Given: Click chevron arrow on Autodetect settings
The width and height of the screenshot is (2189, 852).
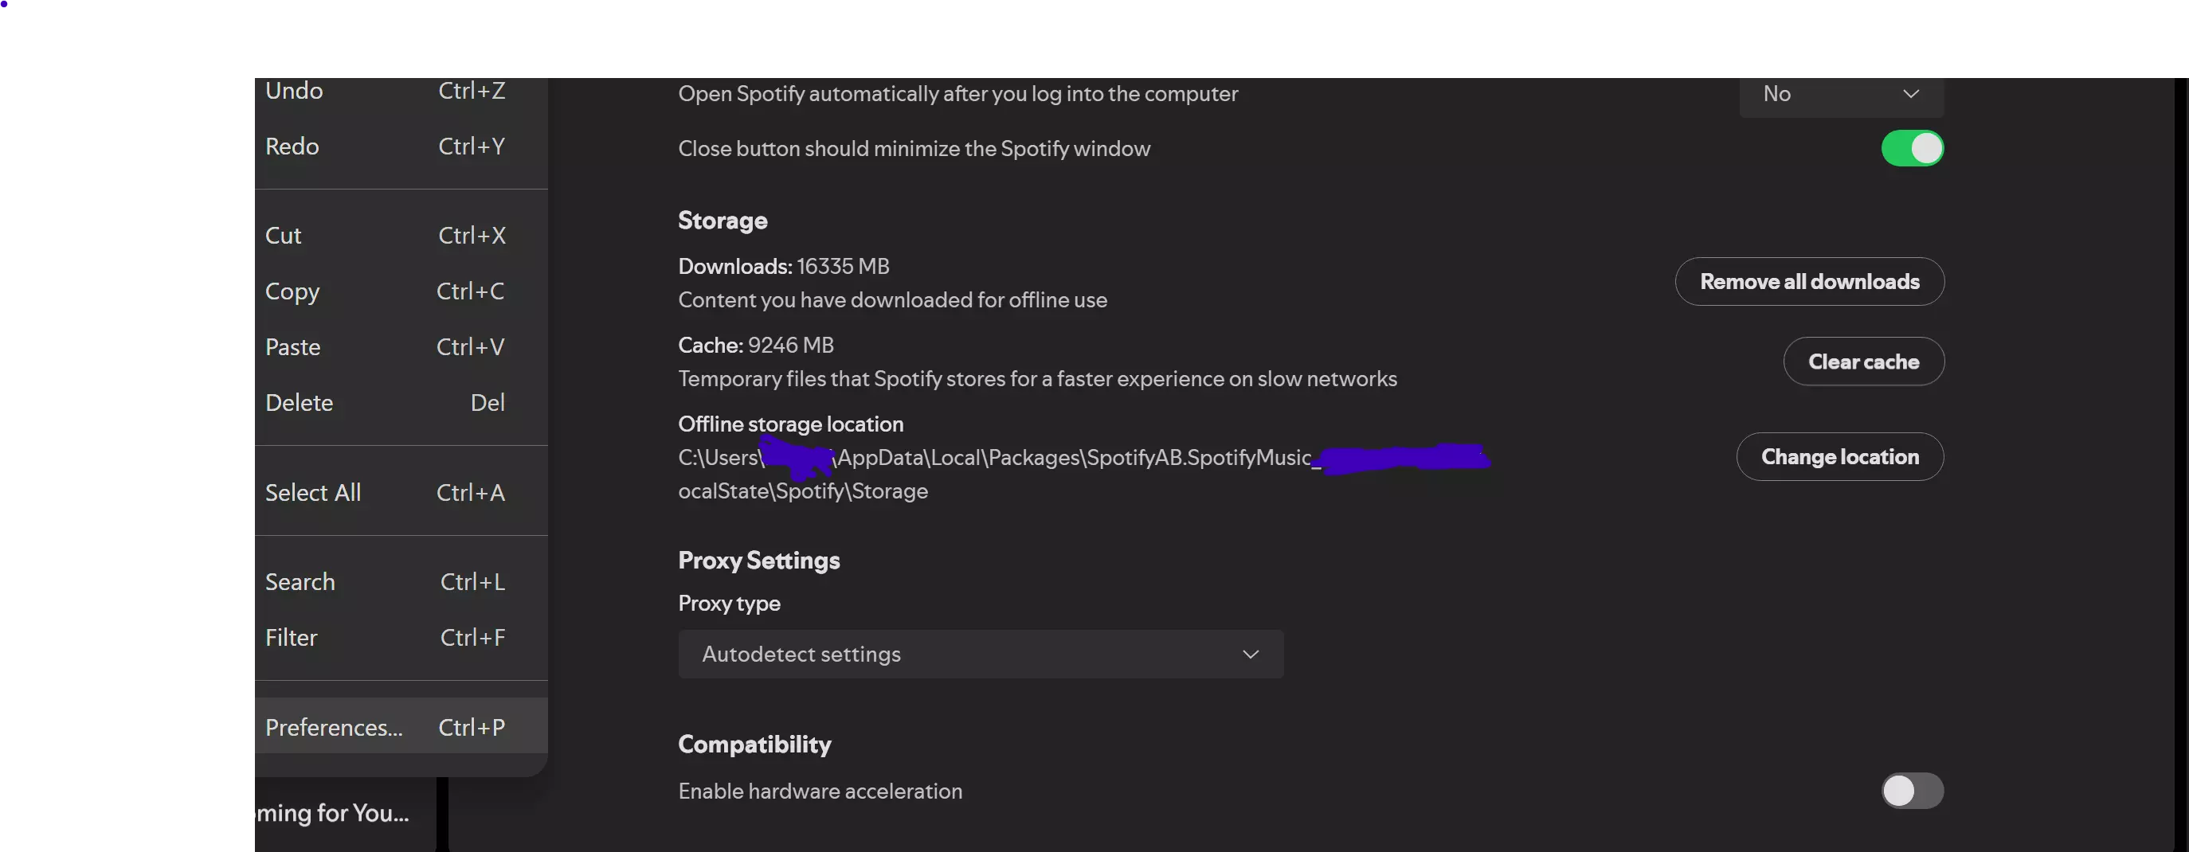Looking at the screenshot, I should coord(1250,654).
